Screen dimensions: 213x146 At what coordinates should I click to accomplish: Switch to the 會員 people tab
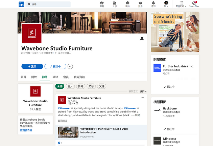(66, 77)
